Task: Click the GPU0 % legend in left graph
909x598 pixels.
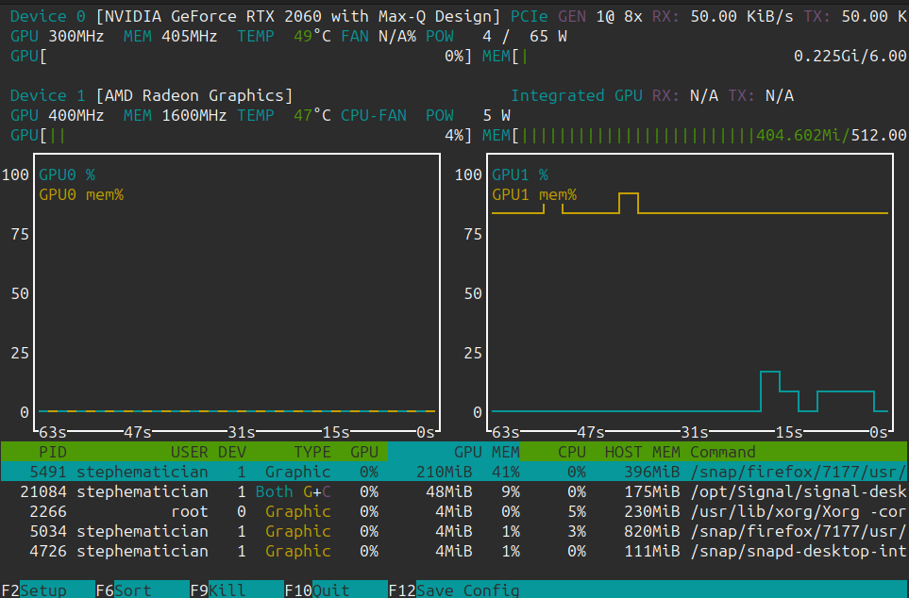Action: pos(66,174)
